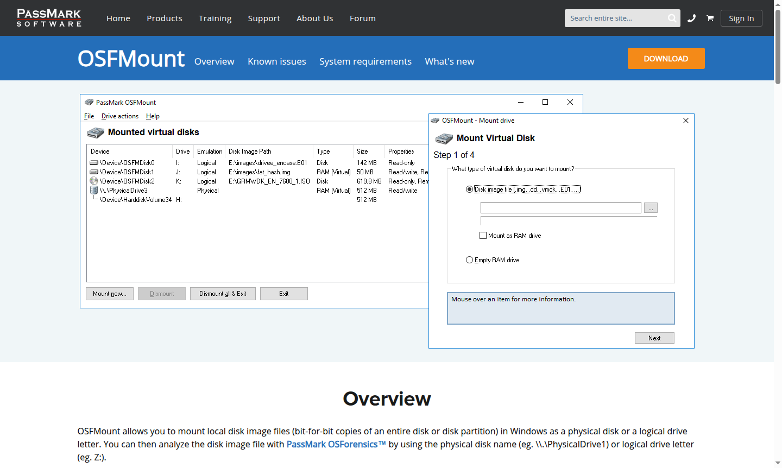This screenshot has height=468, width=782.
Task: Click the Mount Virtual Disk dialog icon
Action: pos(444,138)
